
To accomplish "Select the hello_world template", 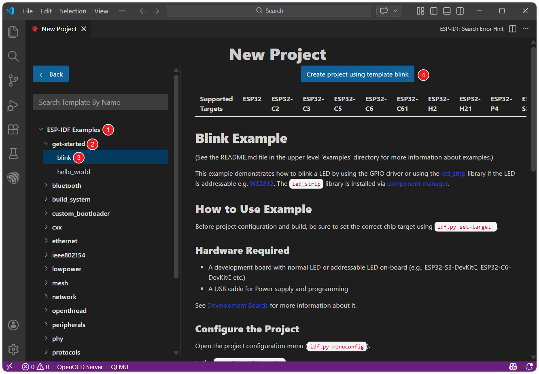I will click(74, 172).
